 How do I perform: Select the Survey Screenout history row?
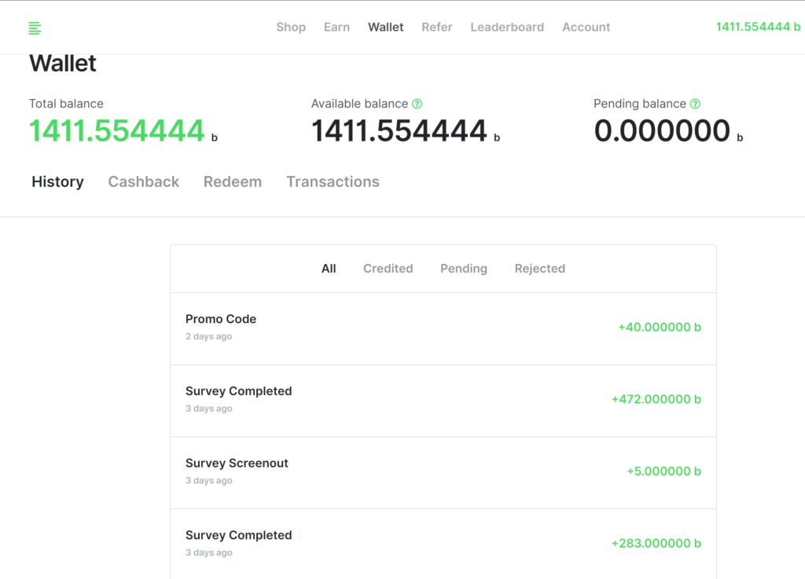[443, 471]
